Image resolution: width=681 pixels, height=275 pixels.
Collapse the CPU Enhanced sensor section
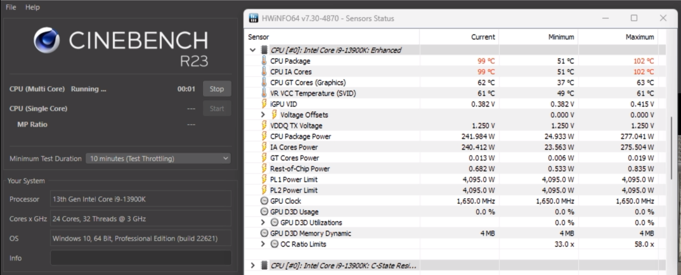click(x=253, y=50)
